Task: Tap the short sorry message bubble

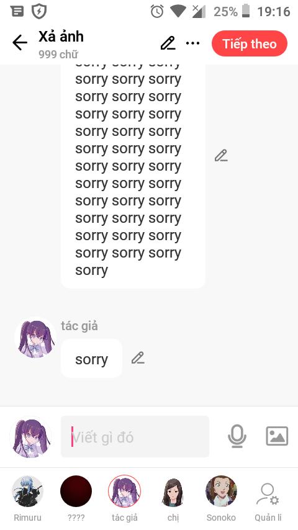Action: [91, 359]
